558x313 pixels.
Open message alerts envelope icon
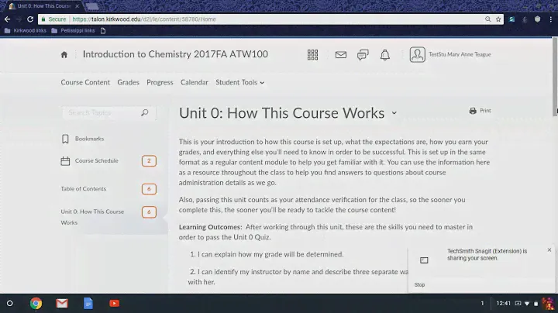pos(340,55)
